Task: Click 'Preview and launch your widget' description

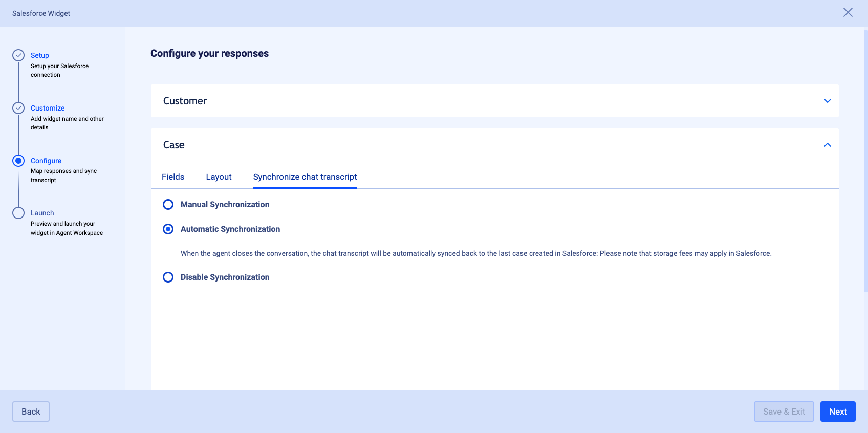Action: coord(67,228)
